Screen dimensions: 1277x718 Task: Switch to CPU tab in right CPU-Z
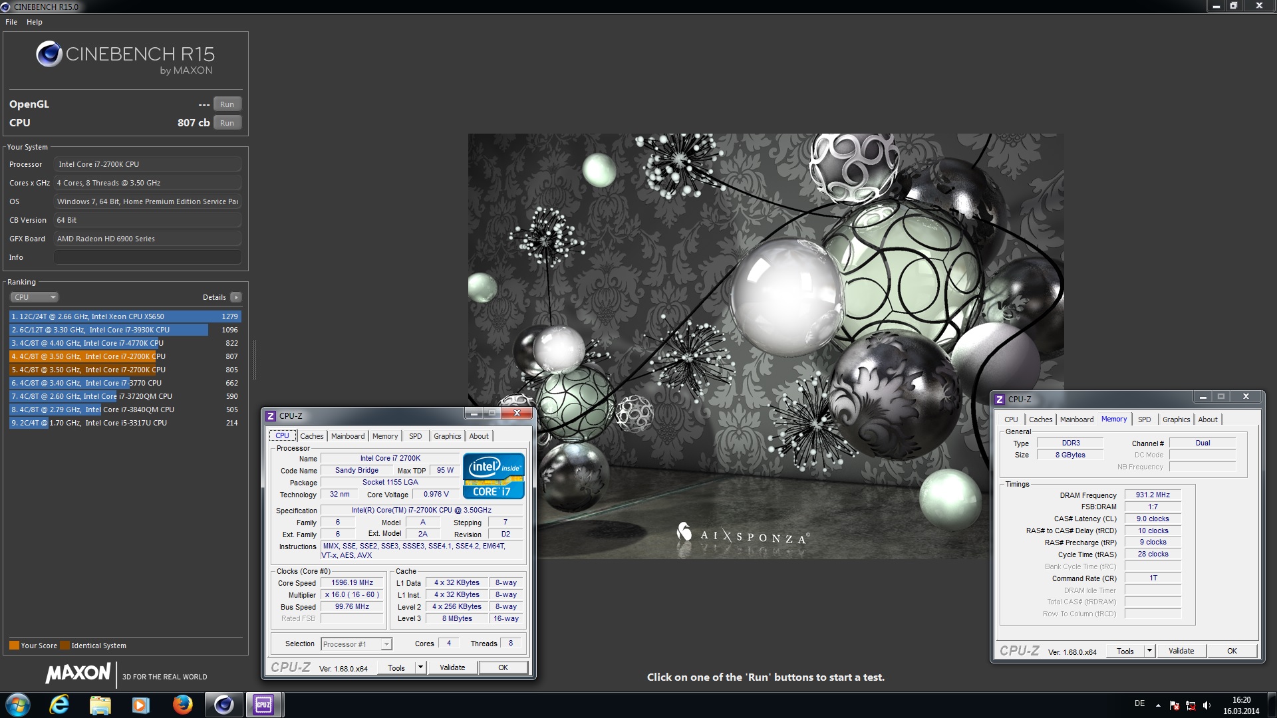point(1011,419)
